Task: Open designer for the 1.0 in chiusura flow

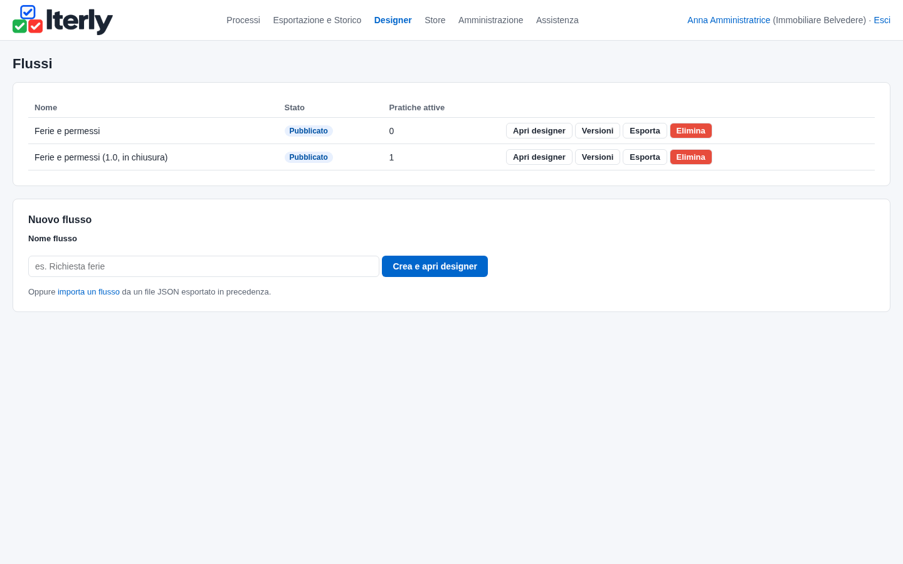Action: coord(539,157)
